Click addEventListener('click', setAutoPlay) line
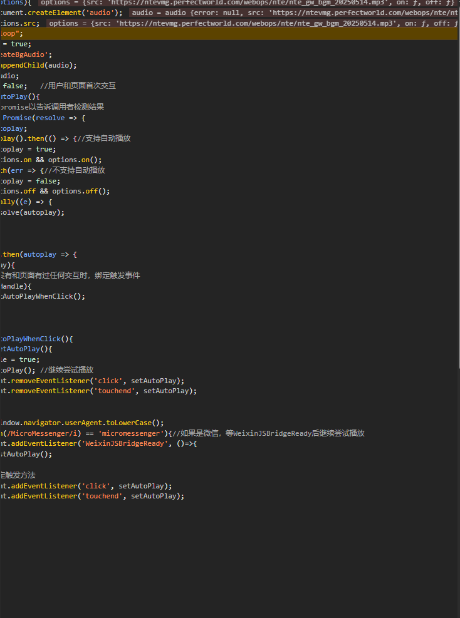The height and width of the screenshot is (618, 460). pyautogui.click(x=86, y=486)
